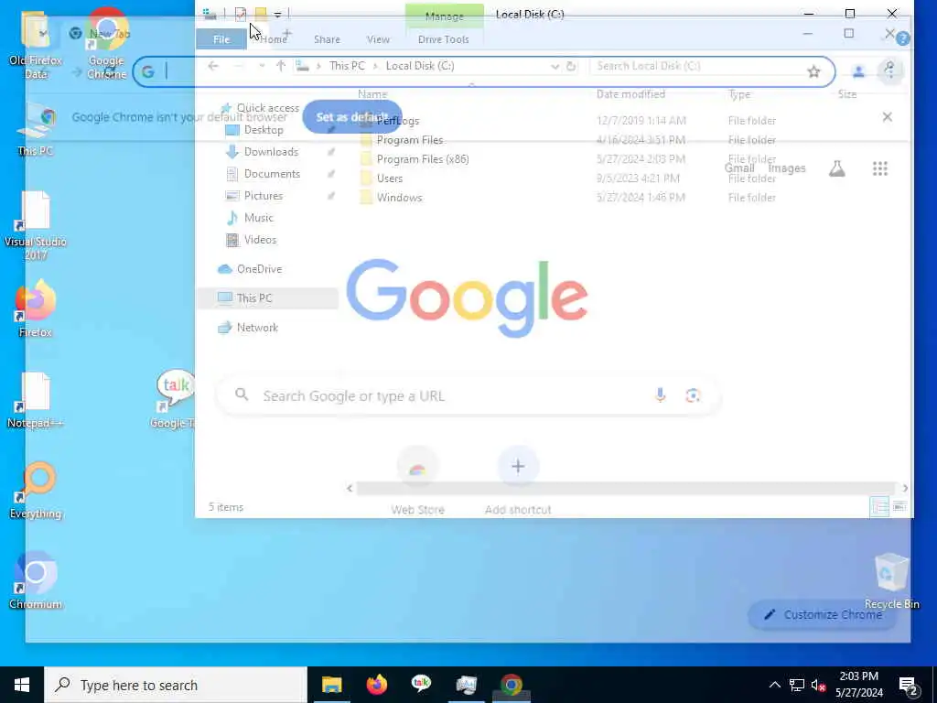
Task: Switch to the View ribbon tab
Action: pyautogui.click(x=378, y=39)
